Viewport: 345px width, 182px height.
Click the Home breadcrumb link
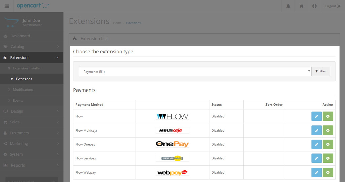(117, 23)
